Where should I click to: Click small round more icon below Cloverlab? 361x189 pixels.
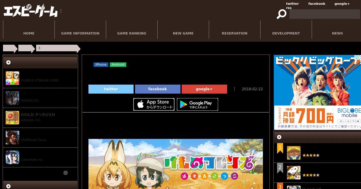[x=66, y=173]
